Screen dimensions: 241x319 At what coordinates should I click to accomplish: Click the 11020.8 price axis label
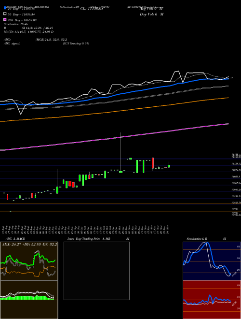[x=236, y=176]
